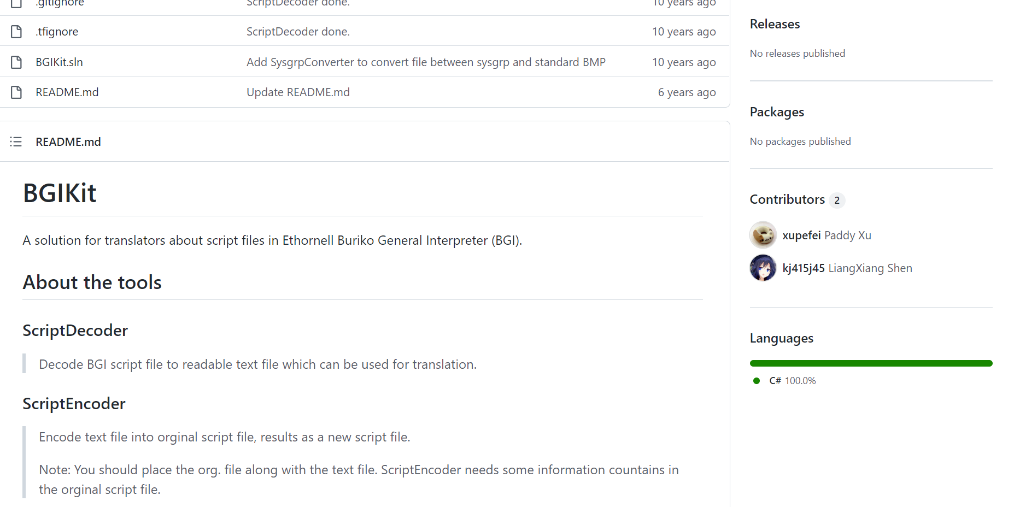Open the "Update README.md" commit message

point(298,92)
